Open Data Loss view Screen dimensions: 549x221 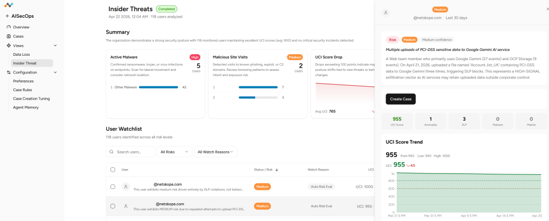pos(21,55)
